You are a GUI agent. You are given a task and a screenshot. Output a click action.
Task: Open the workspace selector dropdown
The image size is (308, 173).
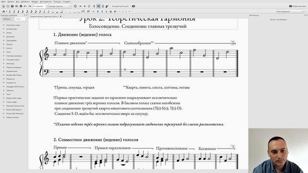[290, 12]
